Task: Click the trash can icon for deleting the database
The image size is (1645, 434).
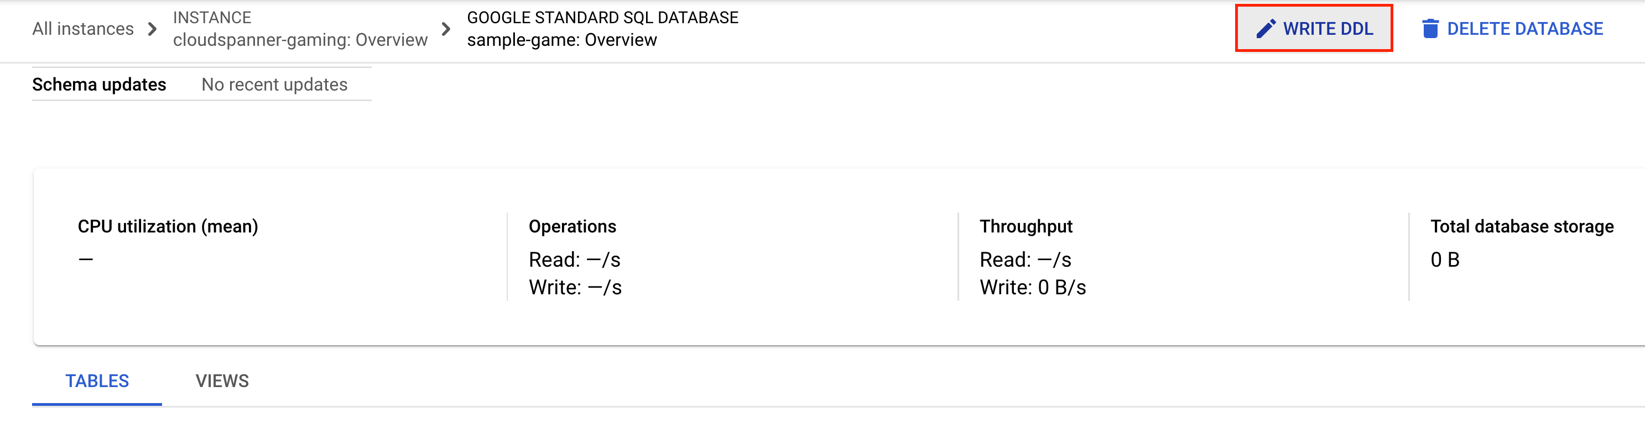Action: pos(1430,29)
